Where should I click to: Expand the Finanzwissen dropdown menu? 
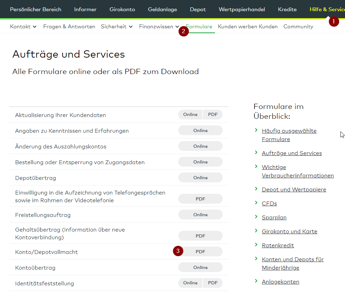coord(159,27)
